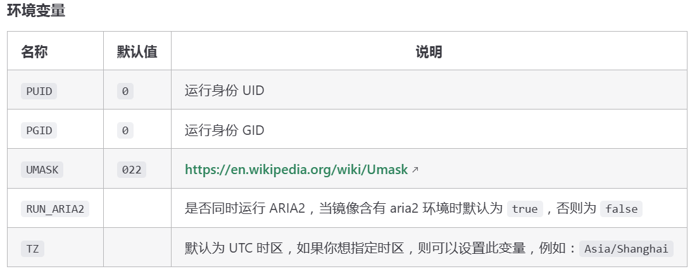Viewport: 697px width, 276px height.
Task: Click the PGID default value 0
Action: [125, 130]
